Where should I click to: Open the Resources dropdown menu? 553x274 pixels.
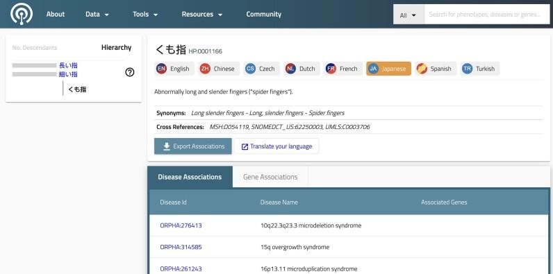click(202, 15)
